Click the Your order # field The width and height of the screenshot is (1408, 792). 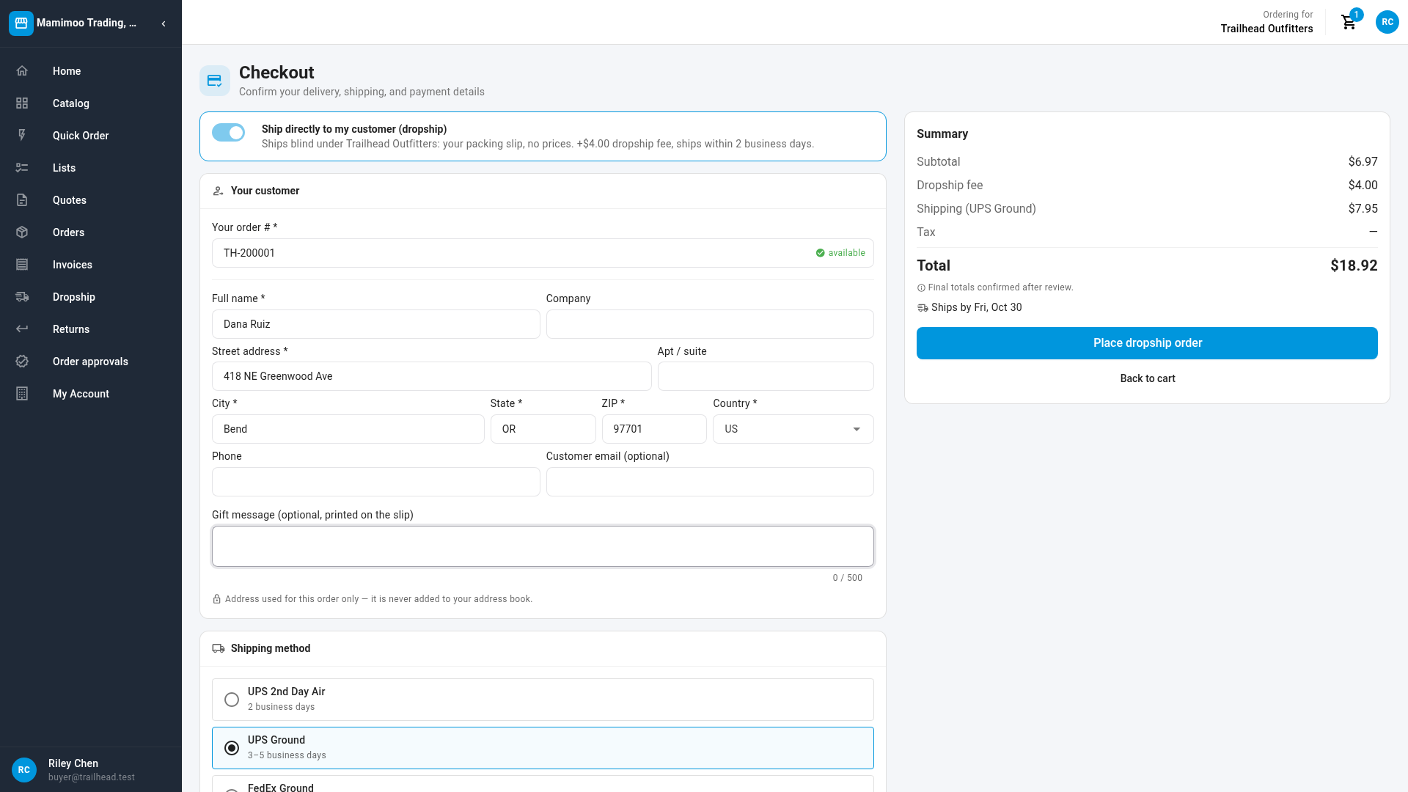pos(543,253)
